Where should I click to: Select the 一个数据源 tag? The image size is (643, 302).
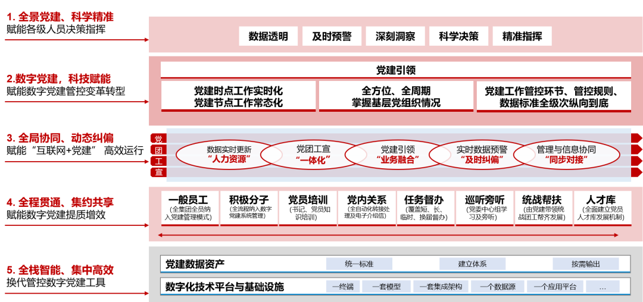click(x=498, y=287)
